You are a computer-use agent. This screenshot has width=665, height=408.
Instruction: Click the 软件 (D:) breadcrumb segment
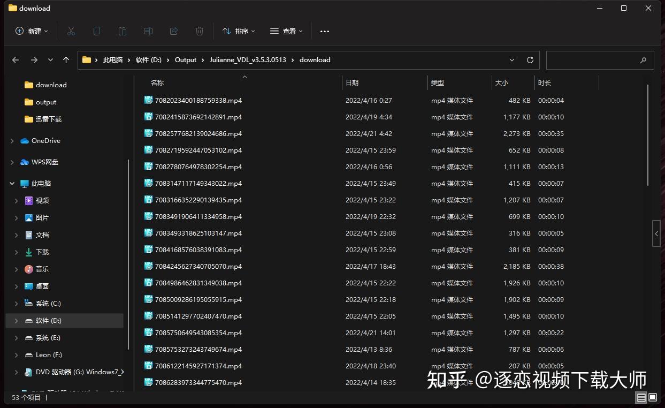(x=149, y=60)
